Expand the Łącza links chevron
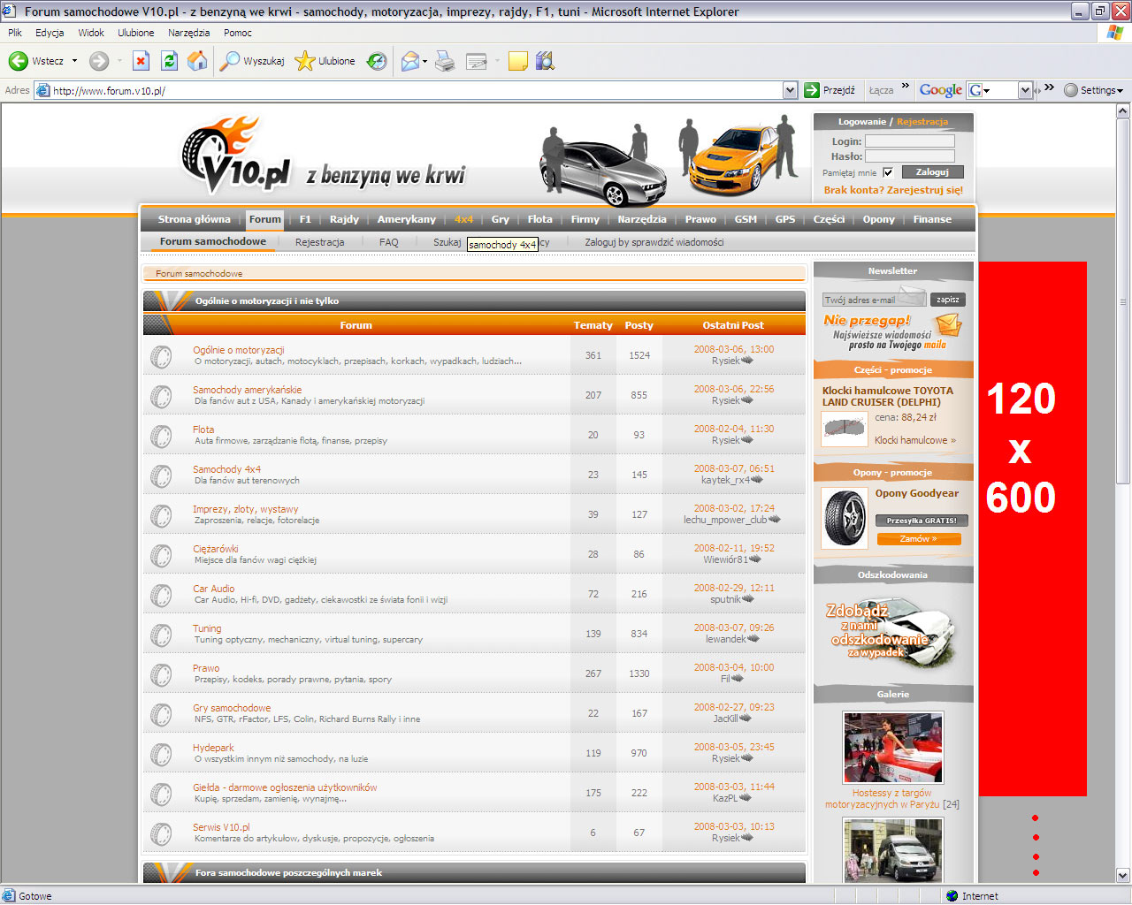The height and width of the screenshot is (905, 1132). point(905,87)
